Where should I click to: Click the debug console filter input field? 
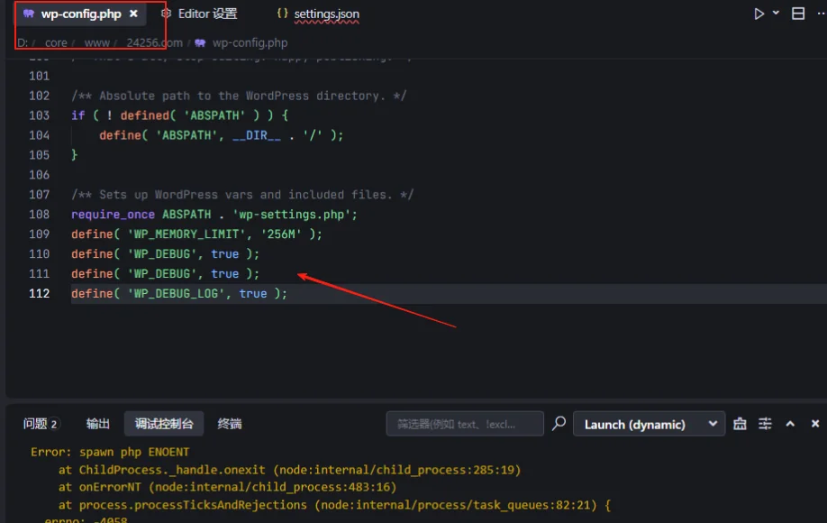(x=464, y=424)
